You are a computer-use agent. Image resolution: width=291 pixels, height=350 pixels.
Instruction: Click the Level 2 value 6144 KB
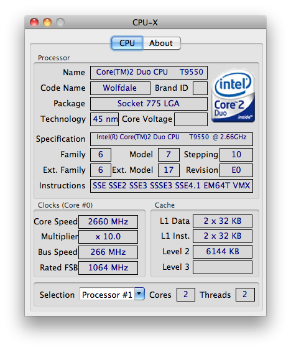click(223, 252)
